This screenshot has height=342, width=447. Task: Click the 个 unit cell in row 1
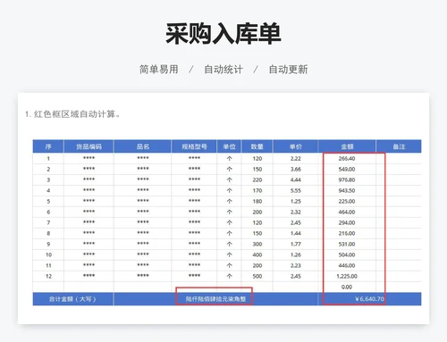(229, 158)
